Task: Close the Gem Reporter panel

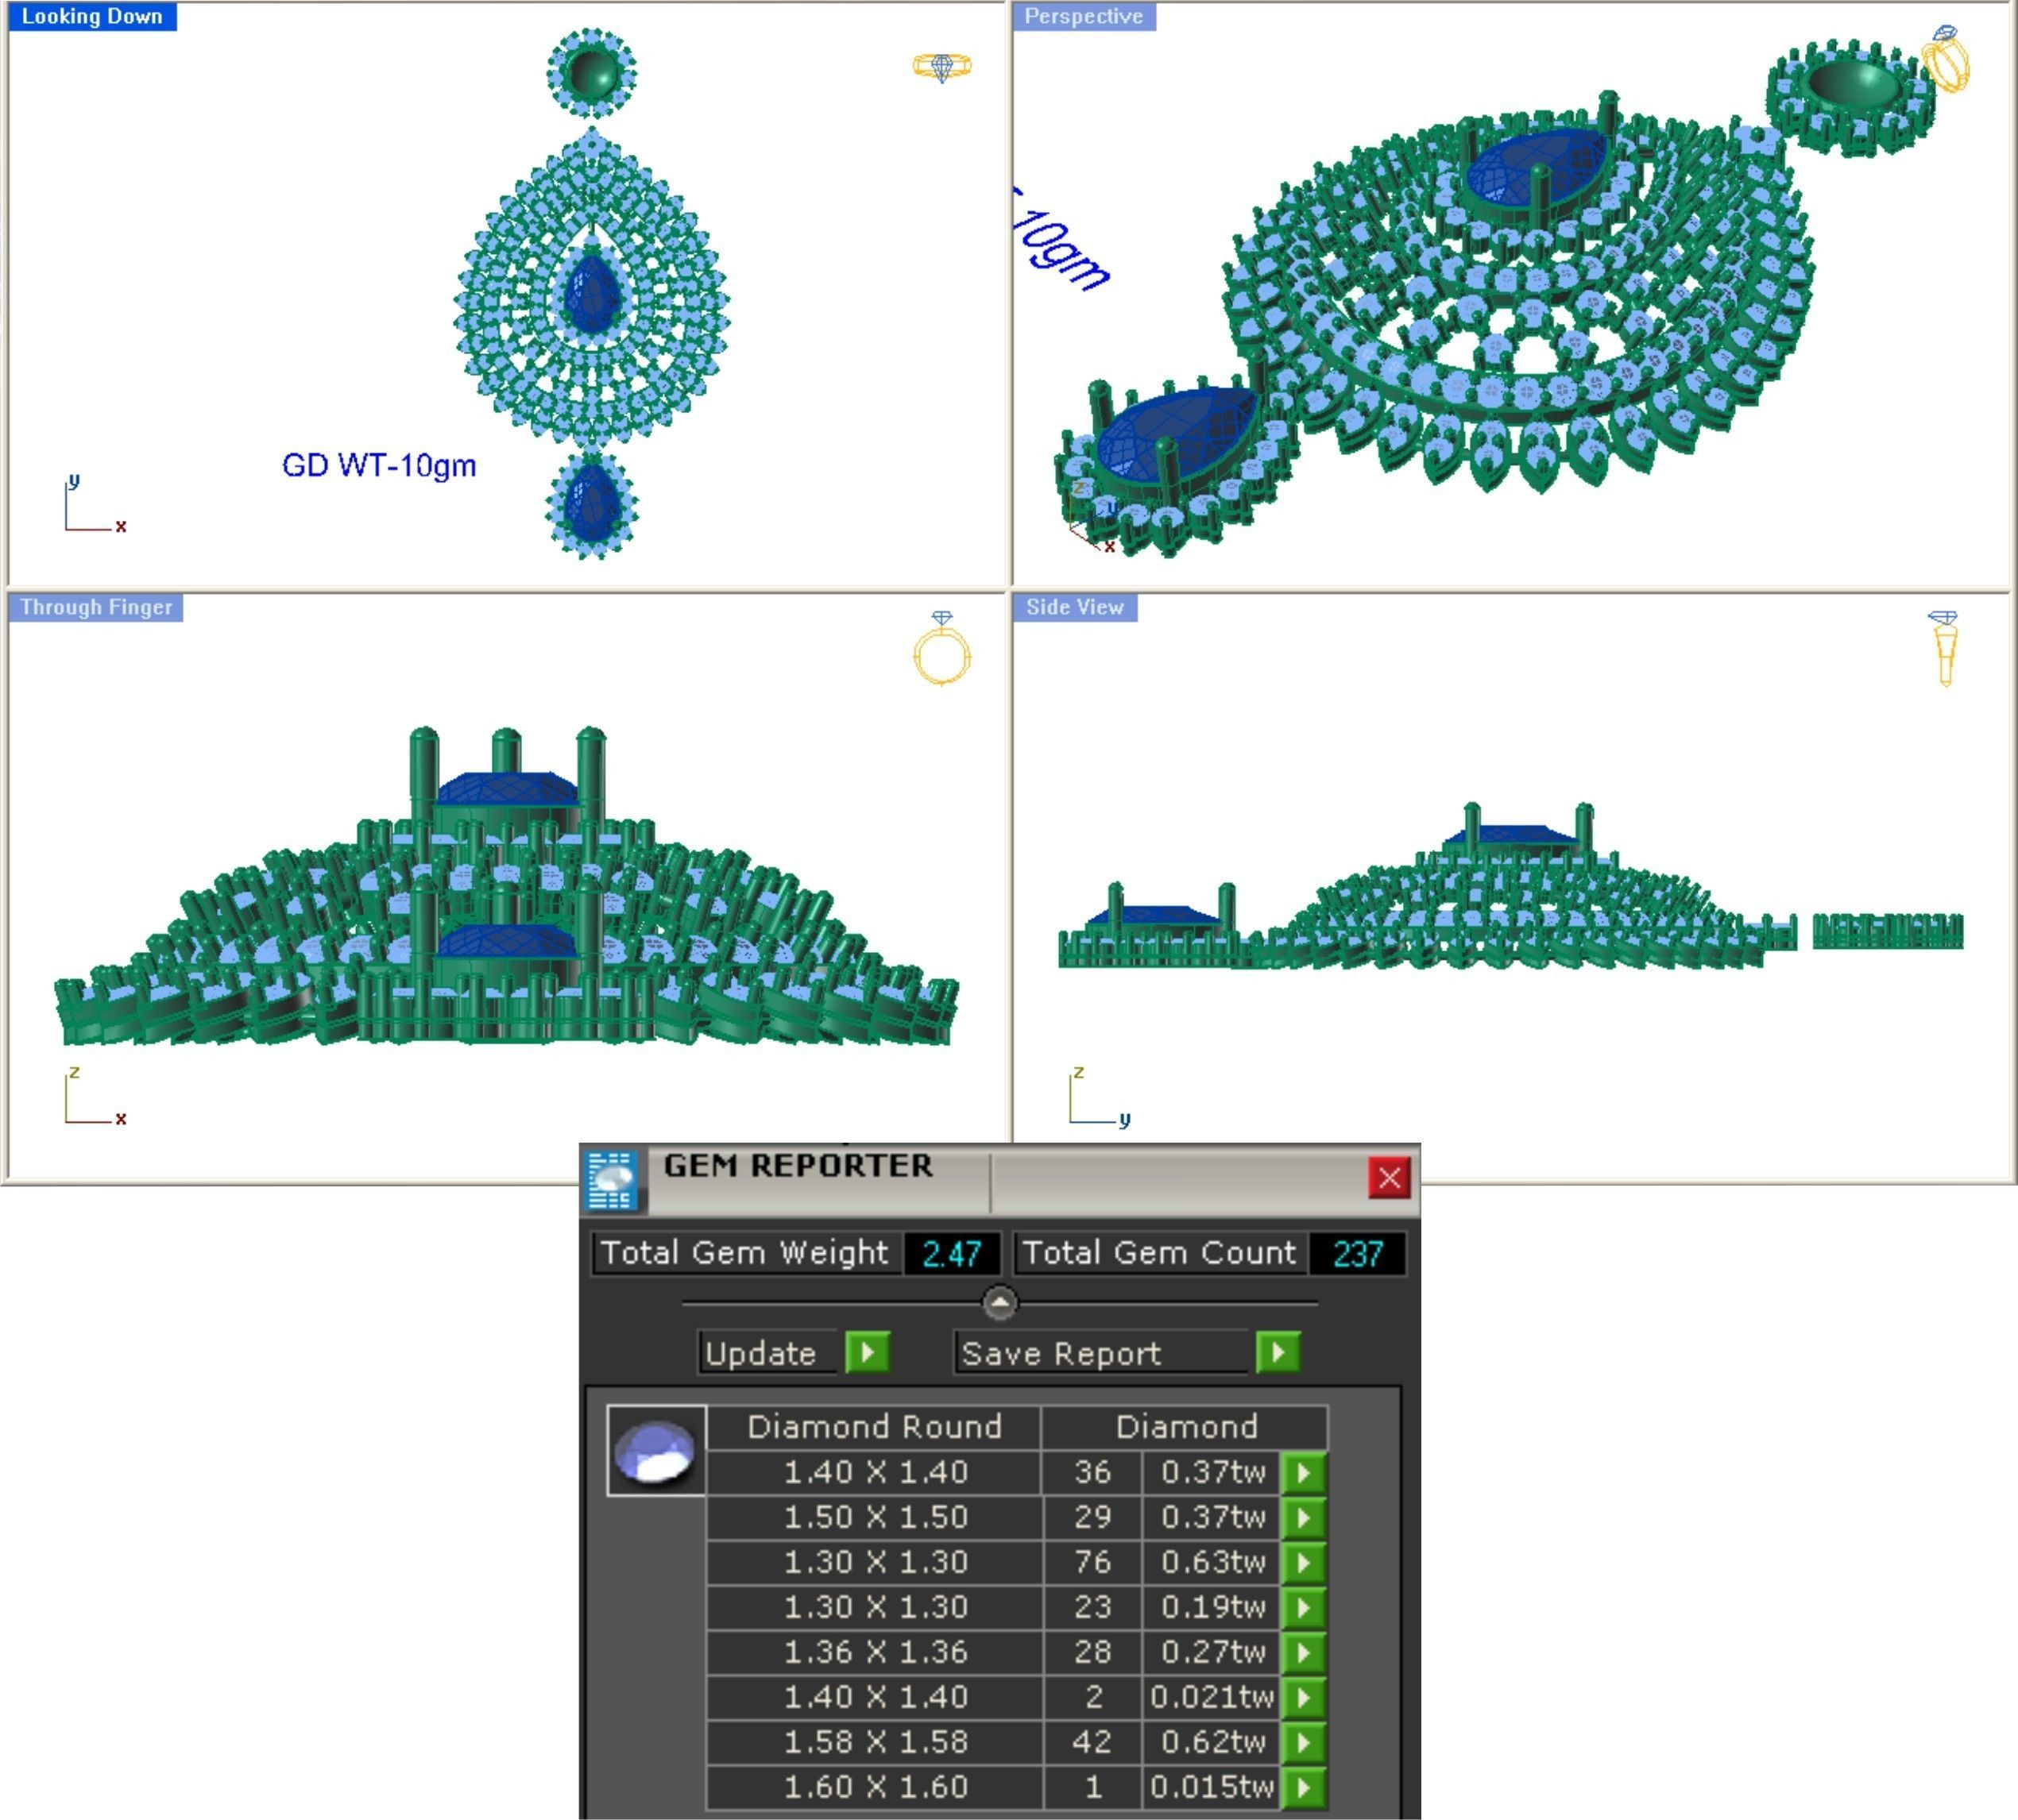Action: click(1389, 1178)
